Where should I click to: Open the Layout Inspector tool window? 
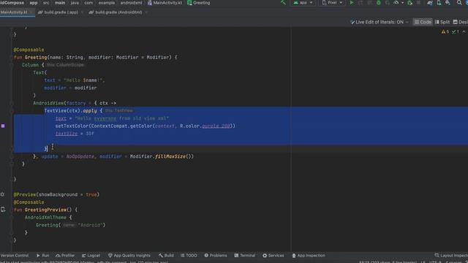[x=451, y=256]
